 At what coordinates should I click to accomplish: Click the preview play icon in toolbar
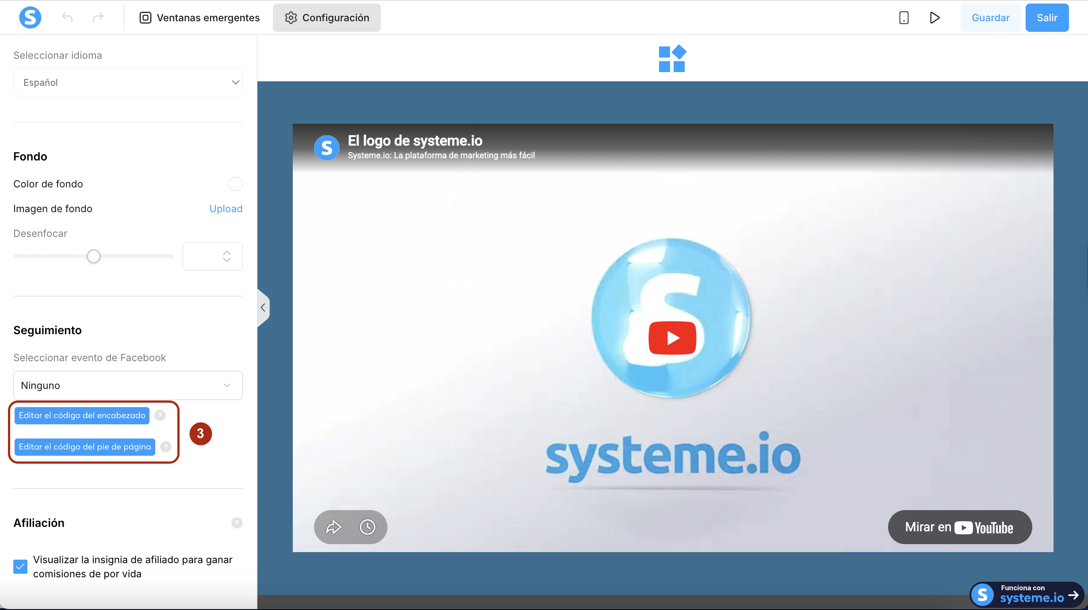(x=934, y=18)
